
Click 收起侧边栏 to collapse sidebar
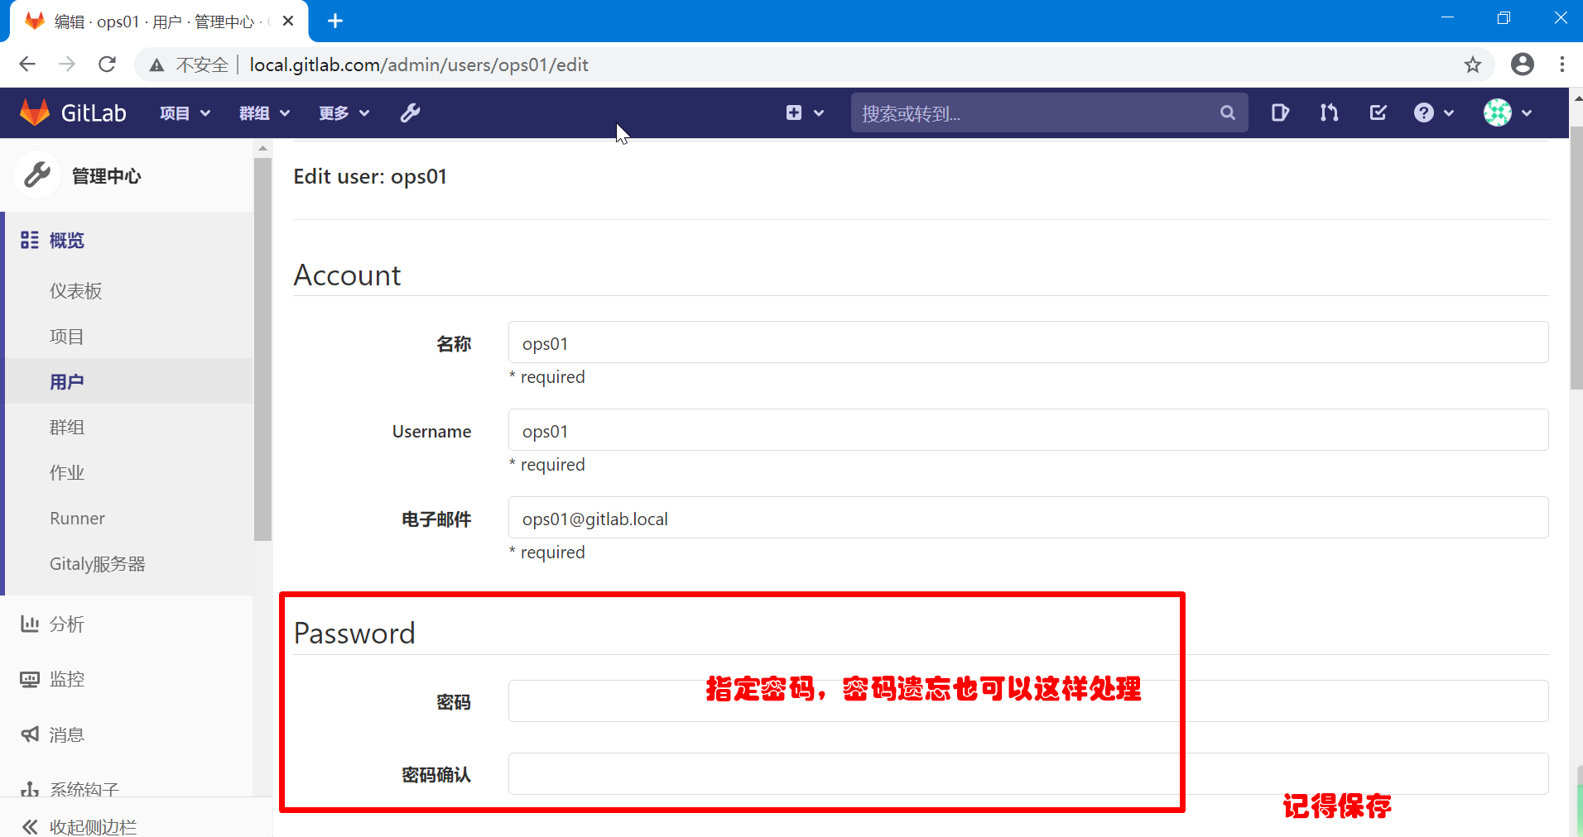pos(93,827)
